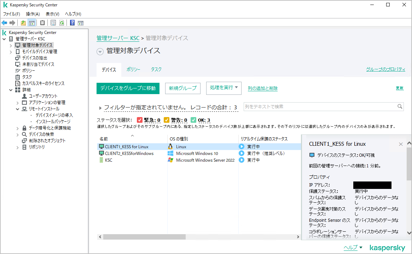Toggle the console tree pane icon
This screenshot has height=254, width=412.
pos(32,23)
